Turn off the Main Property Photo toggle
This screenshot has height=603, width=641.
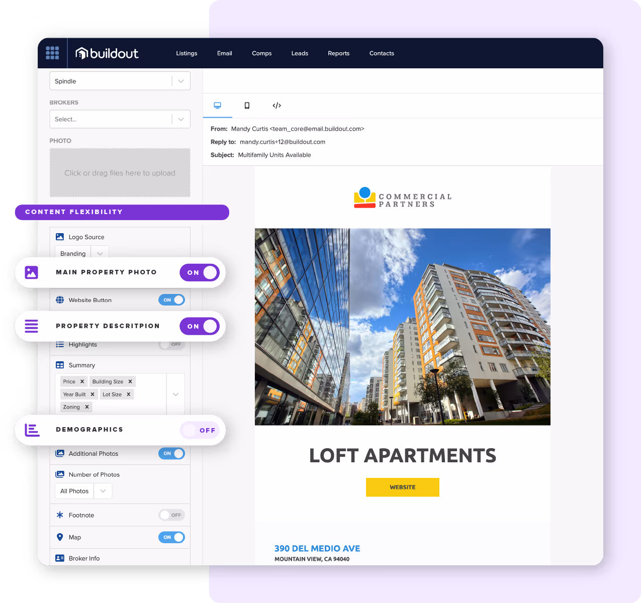tap(200, 272)
